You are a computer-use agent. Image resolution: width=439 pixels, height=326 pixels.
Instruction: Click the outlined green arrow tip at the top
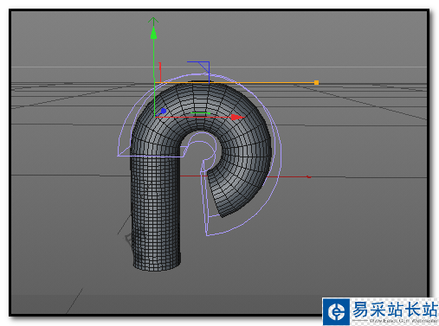pos(153,21)
